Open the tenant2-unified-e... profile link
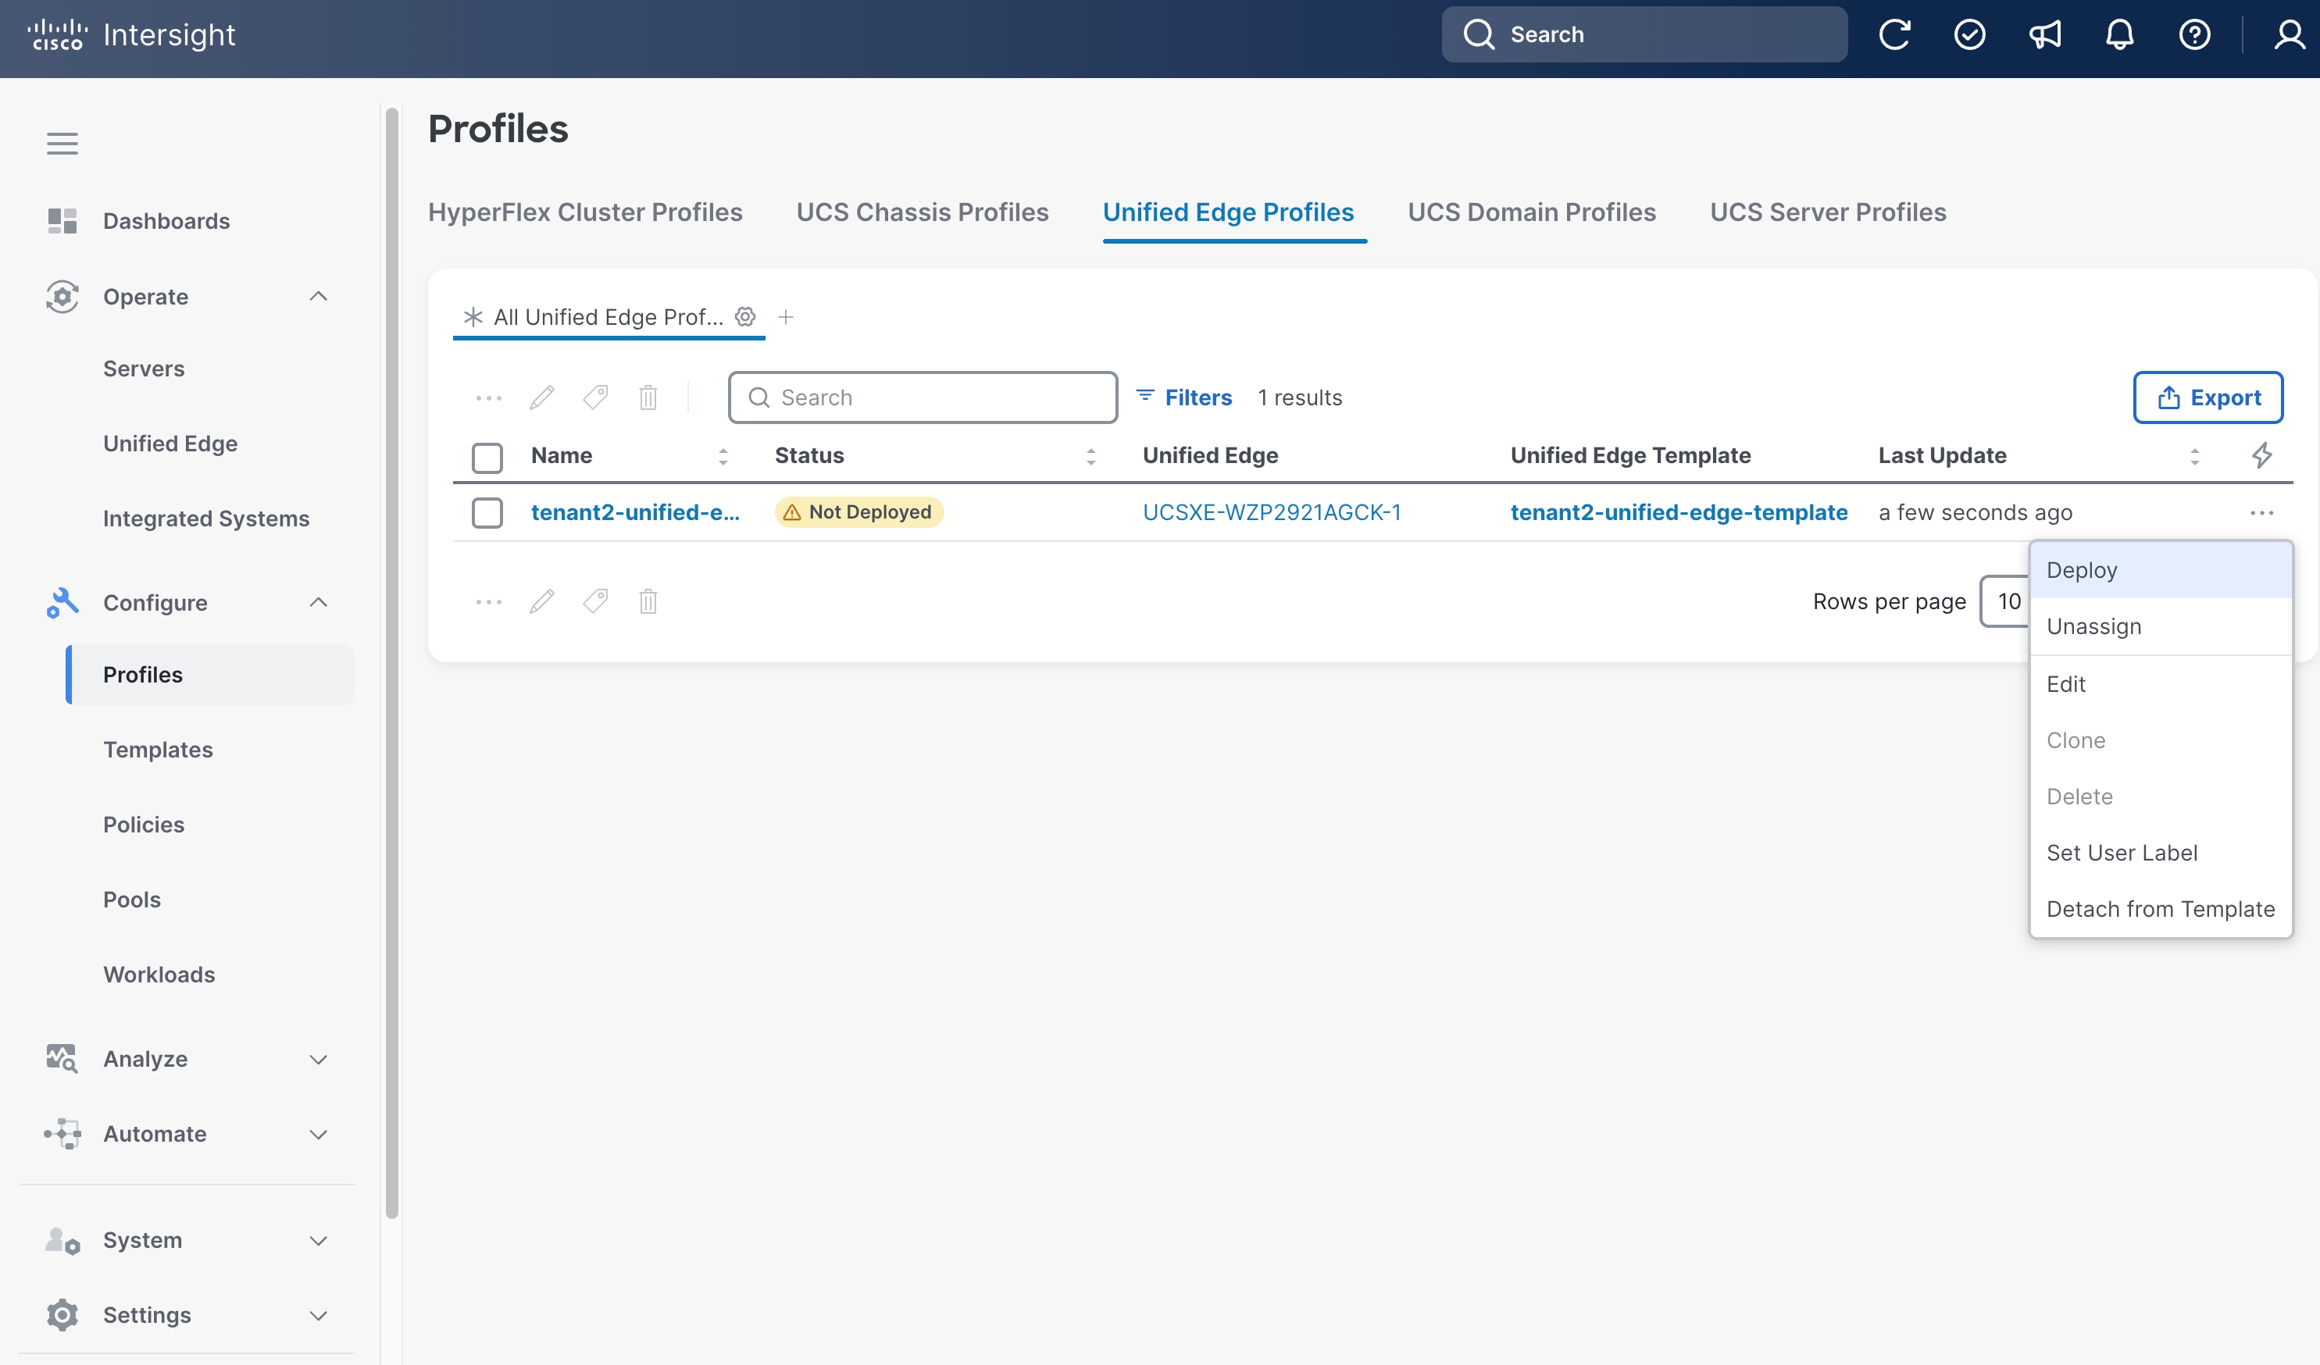 pos(635,513)
